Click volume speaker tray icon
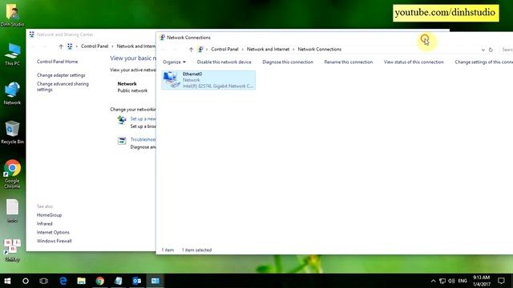The width and height of the screenshot is (513, 288). click(x=452, y=281)
